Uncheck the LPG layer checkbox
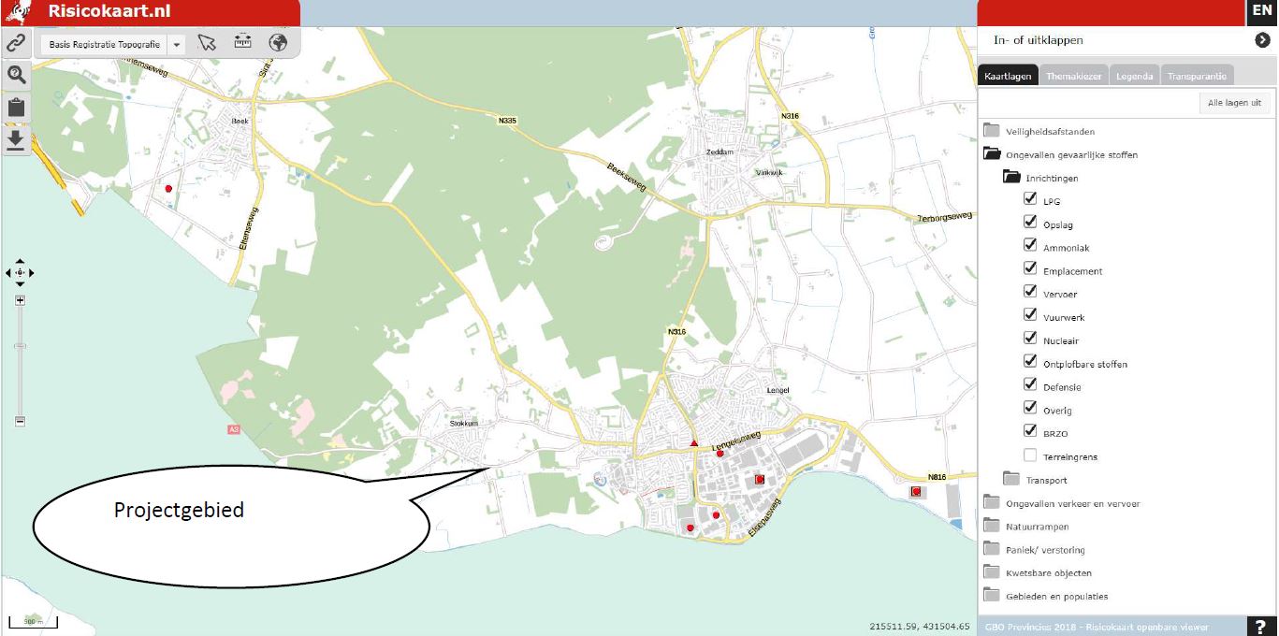Viewport: 1279px width, 636px height. tap(1030, 199)
